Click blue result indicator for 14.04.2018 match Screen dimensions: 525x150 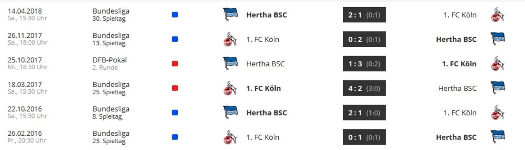click(x=175, y=15)
